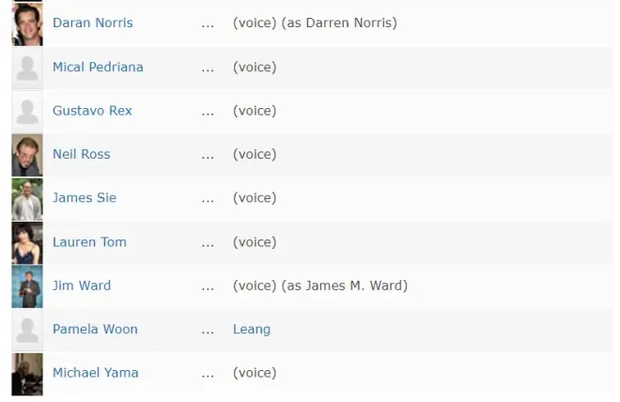Screen dimensions: 620x402
Task: Open James Sie's headshot thumbnail
Action: [27, 199]
